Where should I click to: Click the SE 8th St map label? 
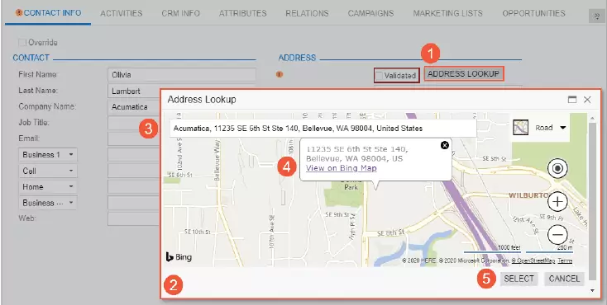(x=390, y=233)
